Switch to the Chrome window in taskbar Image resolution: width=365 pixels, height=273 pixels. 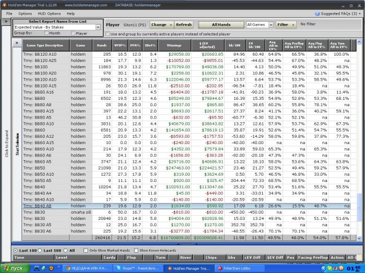tap(88, 268)
